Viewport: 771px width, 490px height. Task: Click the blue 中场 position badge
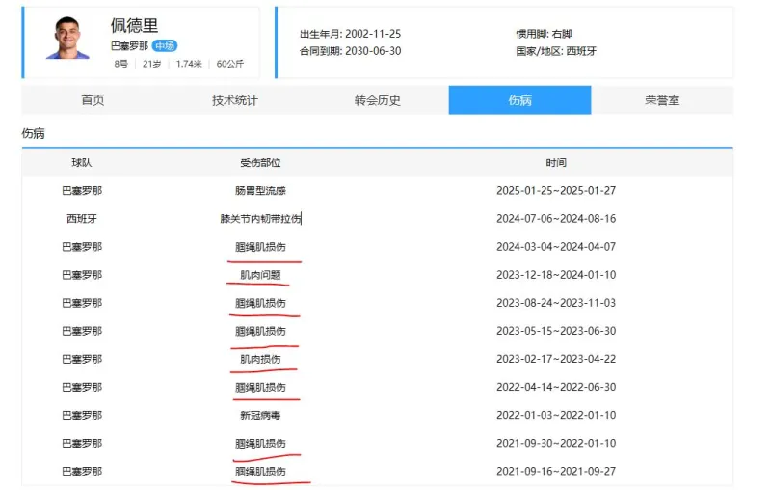(165, 45)
